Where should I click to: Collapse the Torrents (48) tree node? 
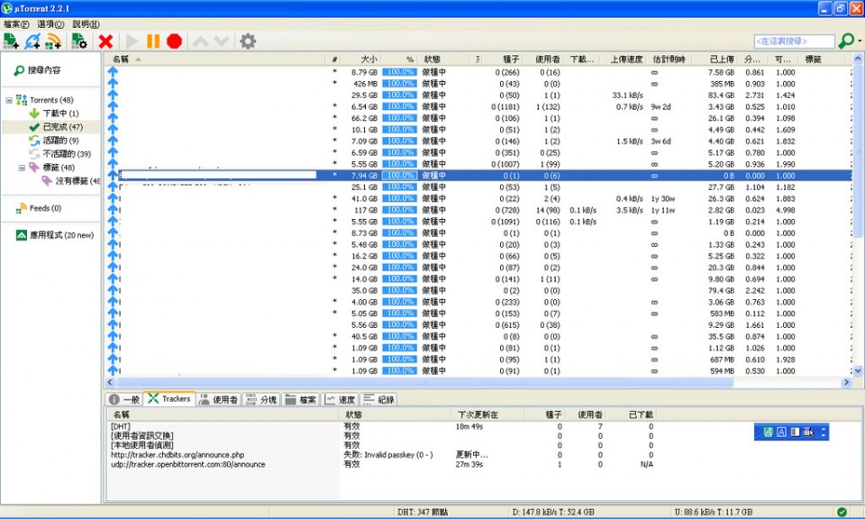(x=9, y=100)
